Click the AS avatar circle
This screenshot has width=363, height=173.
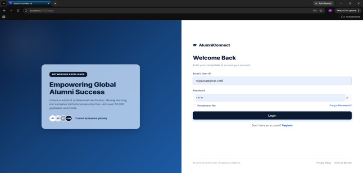point(58,118)
